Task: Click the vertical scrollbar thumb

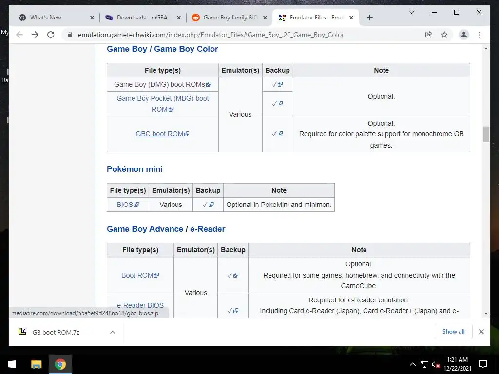Action: [486, 134]
